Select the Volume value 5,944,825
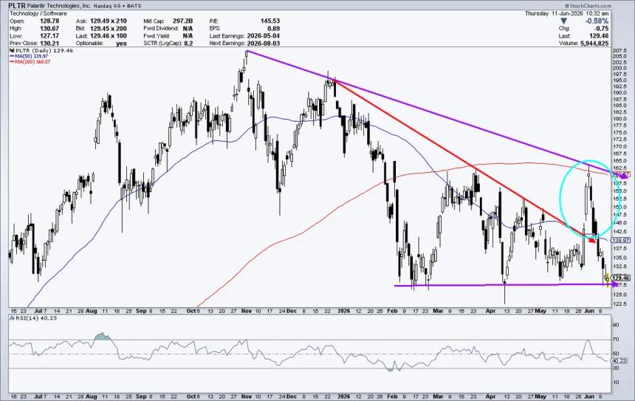Image resolution: width=635 pixels, height=401 pixels. (593, 43)
